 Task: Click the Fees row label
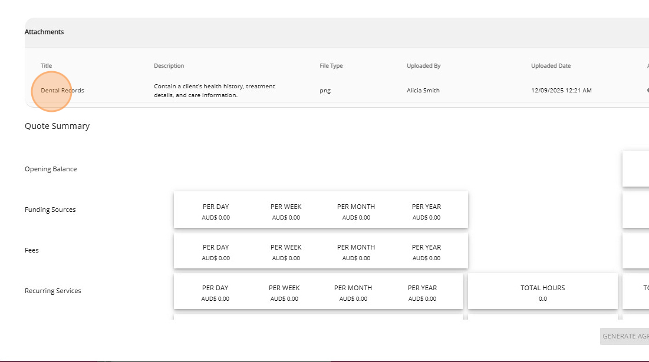[32, 250]
